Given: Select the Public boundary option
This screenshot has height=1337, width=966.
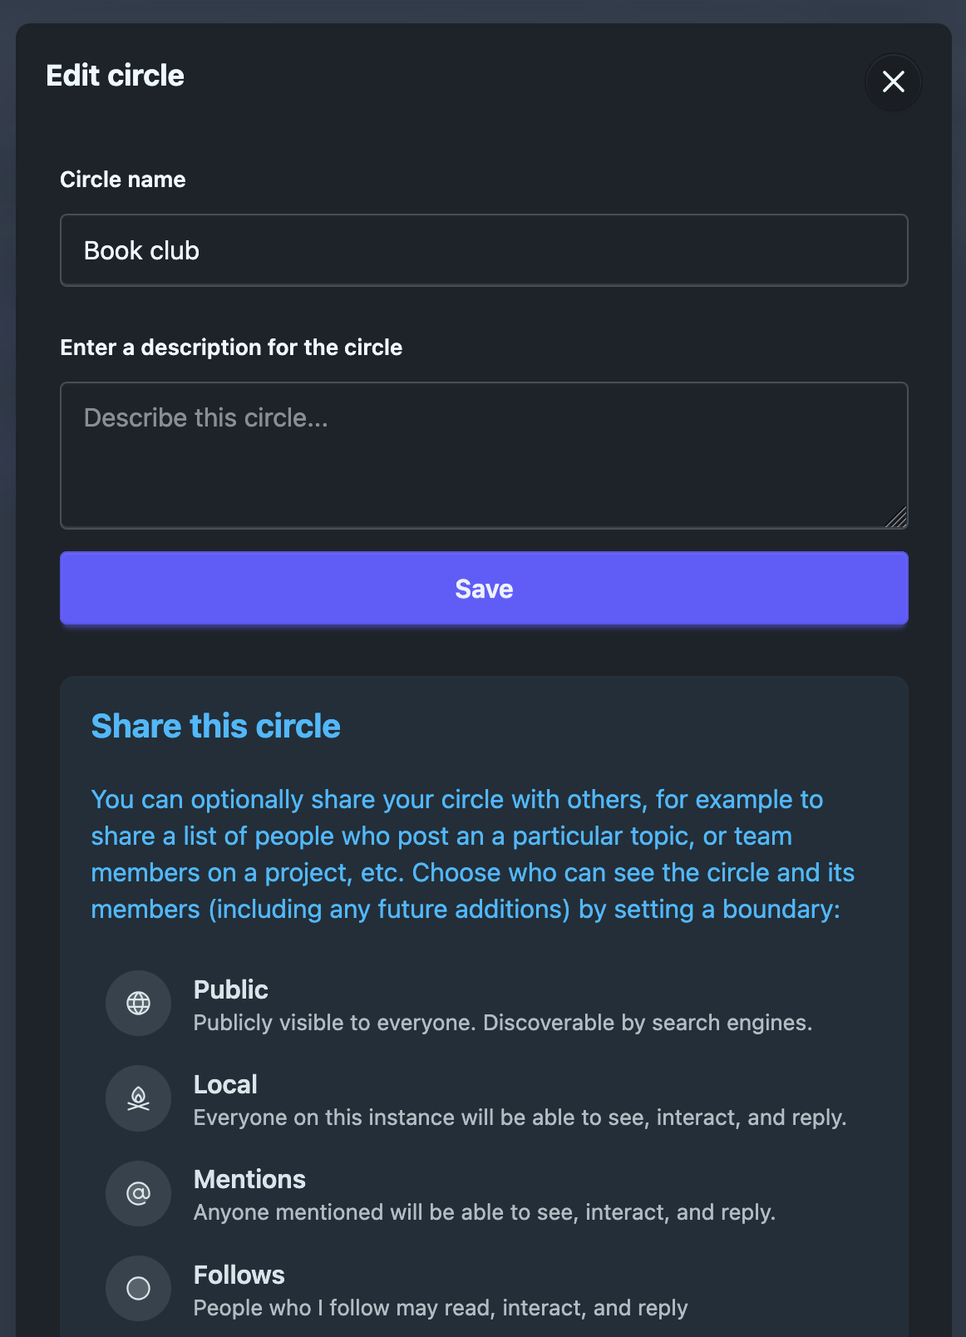Looking at the screenshot, I should 231,989.
